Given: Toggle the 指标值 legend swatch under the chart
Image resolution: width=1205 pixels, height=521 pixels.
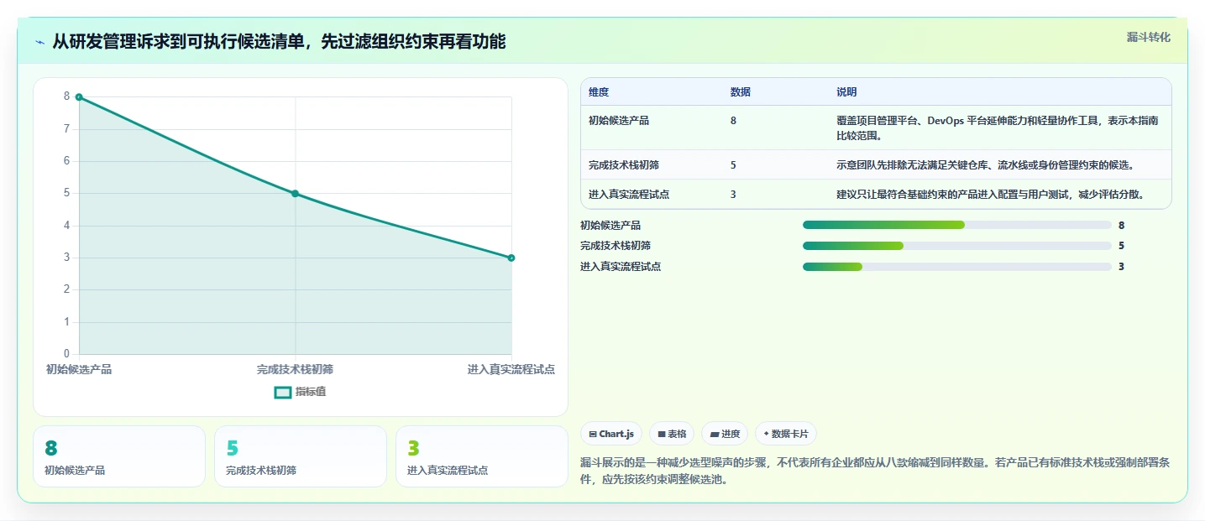Looking at the screenshot, I should pyautogui.click(x=284, y=392).
